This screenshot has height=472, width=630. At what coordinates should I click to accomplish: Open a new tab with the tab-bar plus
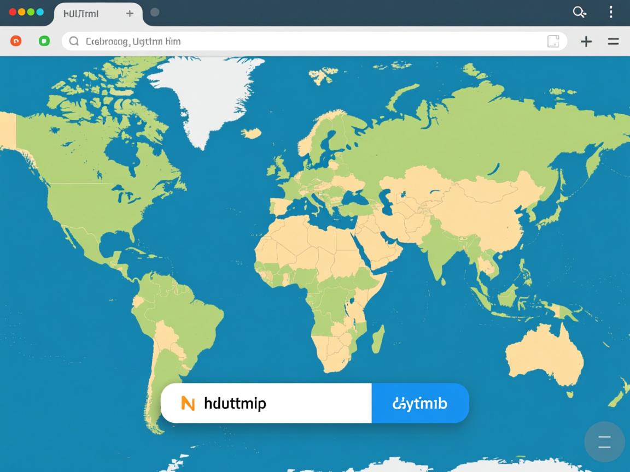pos(130,13)
